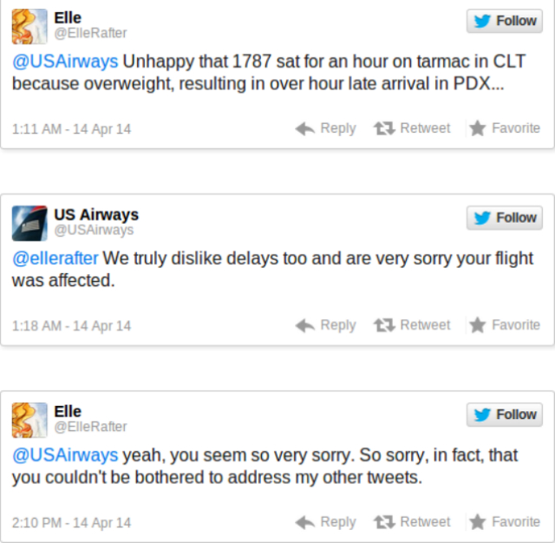555x543 pixels.
Task: Open the @ellerafter mention link
Action: click(x=55, y=258)
